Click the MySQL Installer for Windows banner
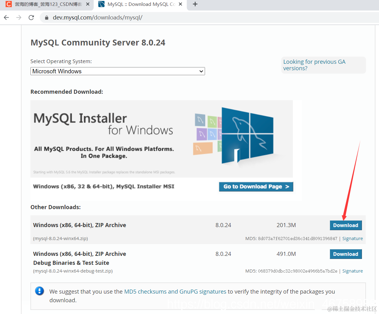Screen dimensions: 379x314 point(162,139)
